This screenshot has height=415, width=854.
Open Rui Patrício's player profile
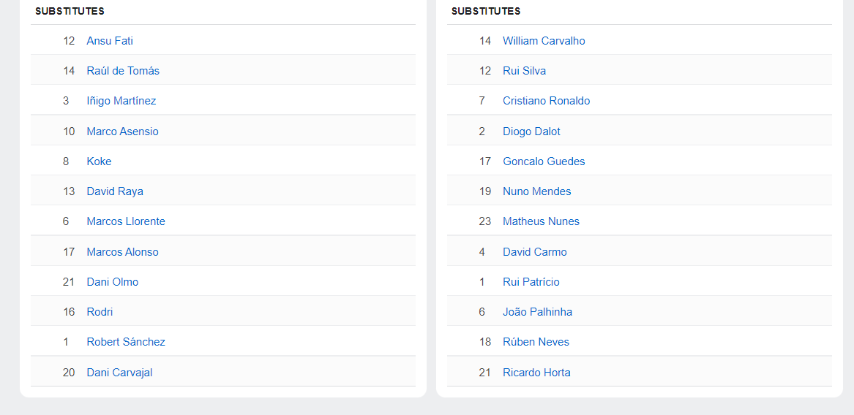pyautogui.click(x=531, y=282)
